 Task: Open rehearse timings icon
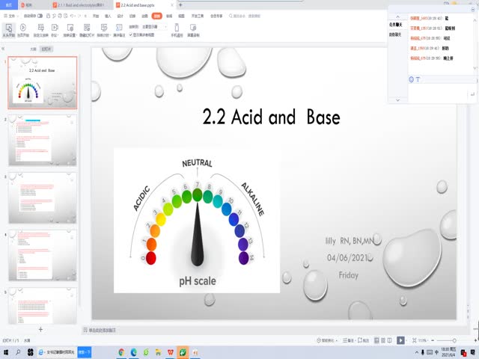[104, 28]
